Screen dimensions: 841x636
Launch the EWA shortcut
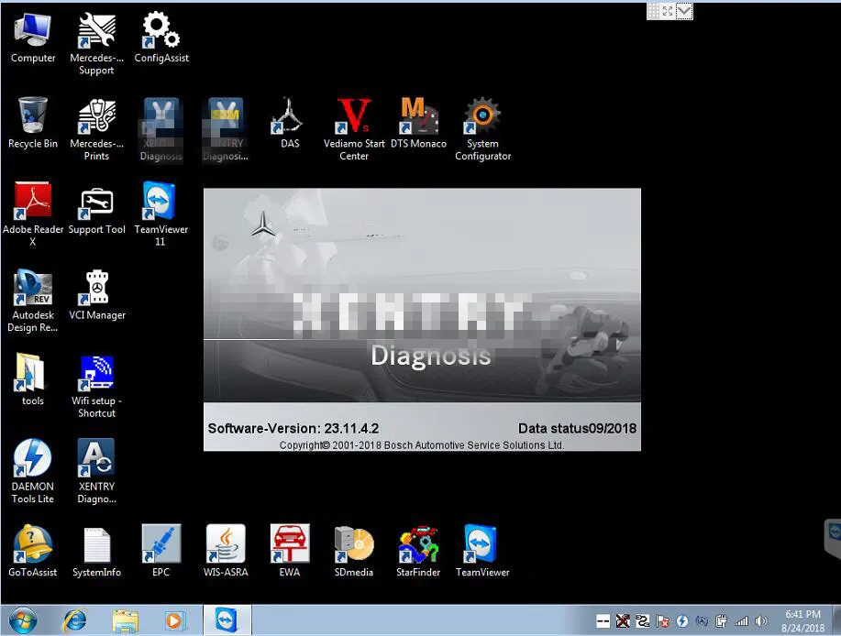(290, 552)
